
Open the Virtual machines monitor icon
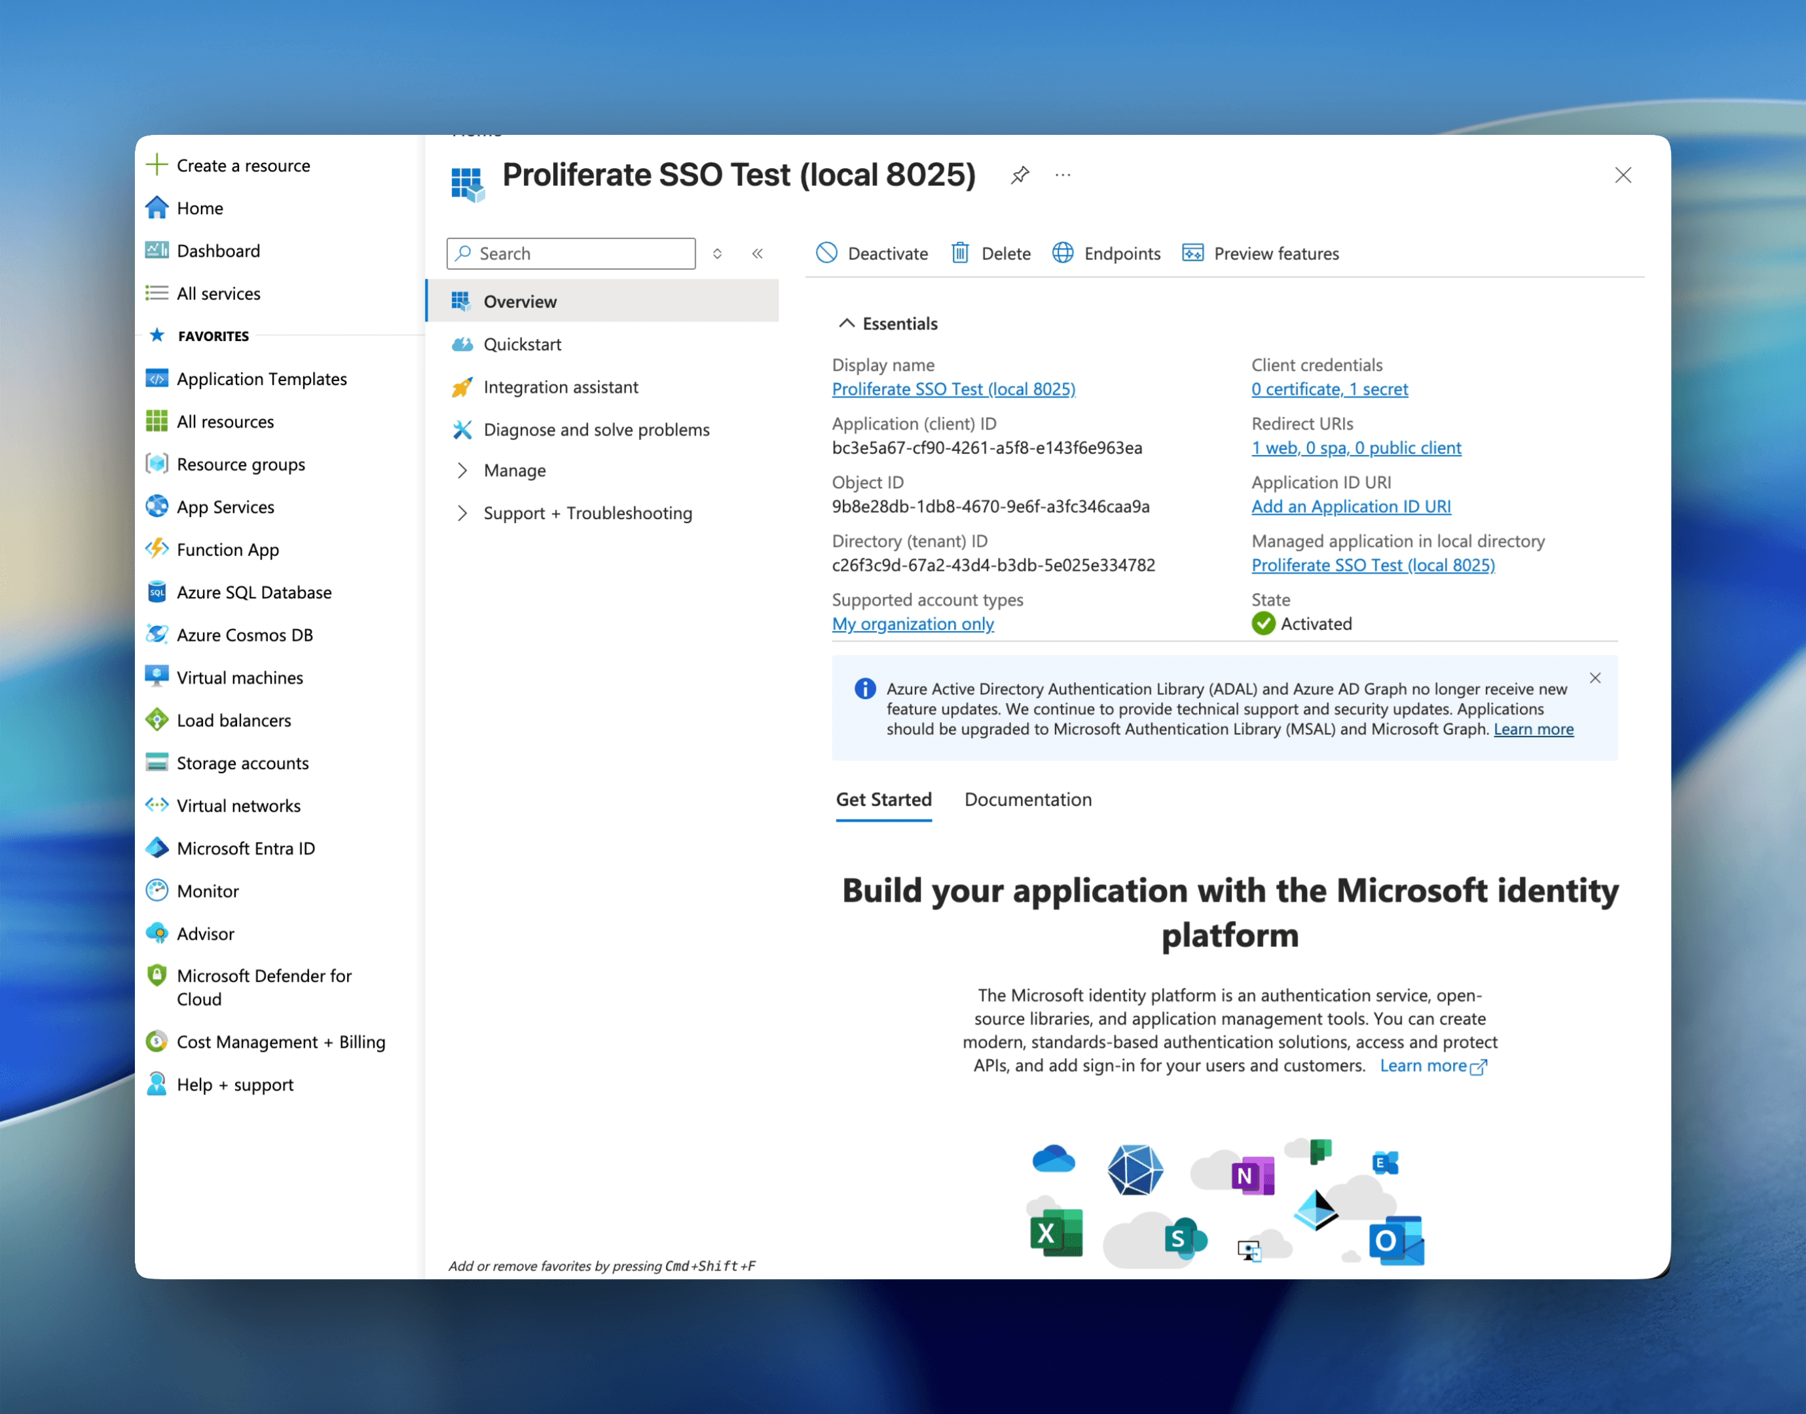pyautogui.click(x=157, y=677)
